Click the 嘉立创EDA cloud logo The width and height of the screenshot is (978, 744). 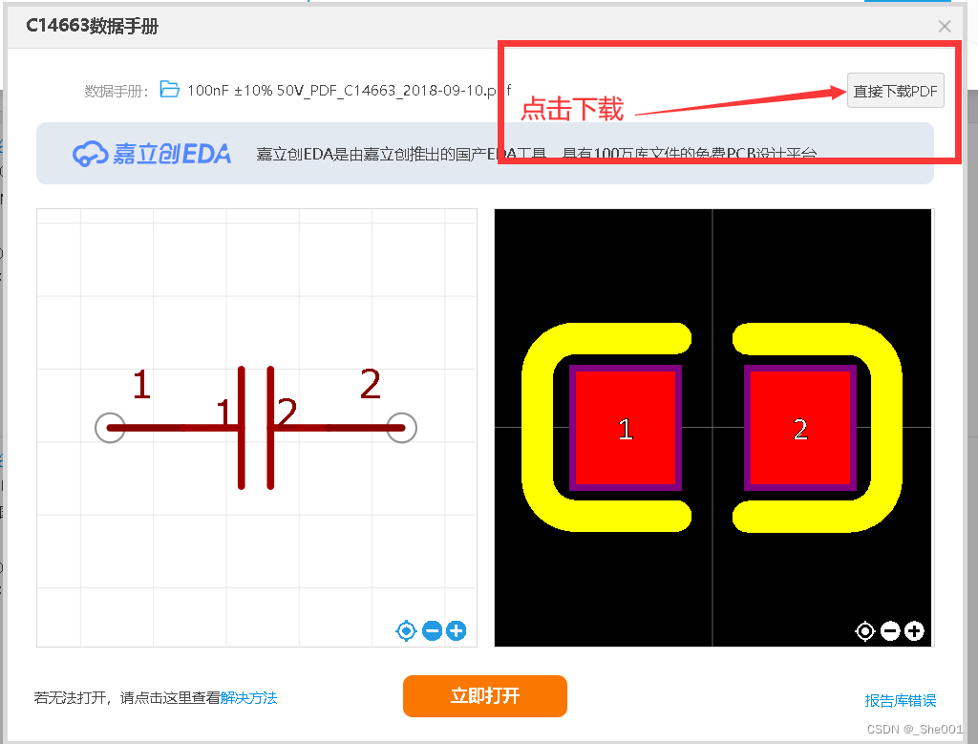click(152, 154)
